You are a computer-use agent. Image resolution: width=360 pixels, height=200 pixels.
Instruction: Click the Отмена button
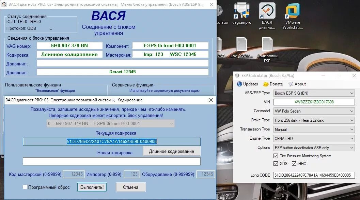coord(130,187)
